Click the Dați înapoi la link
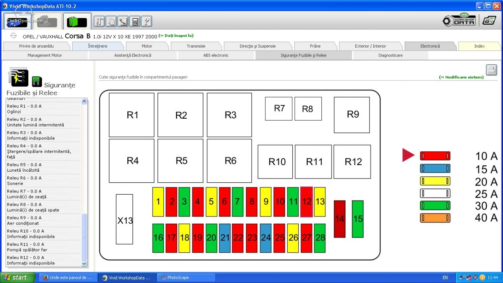Screen dimensions: 503x283 coord(176,36)
